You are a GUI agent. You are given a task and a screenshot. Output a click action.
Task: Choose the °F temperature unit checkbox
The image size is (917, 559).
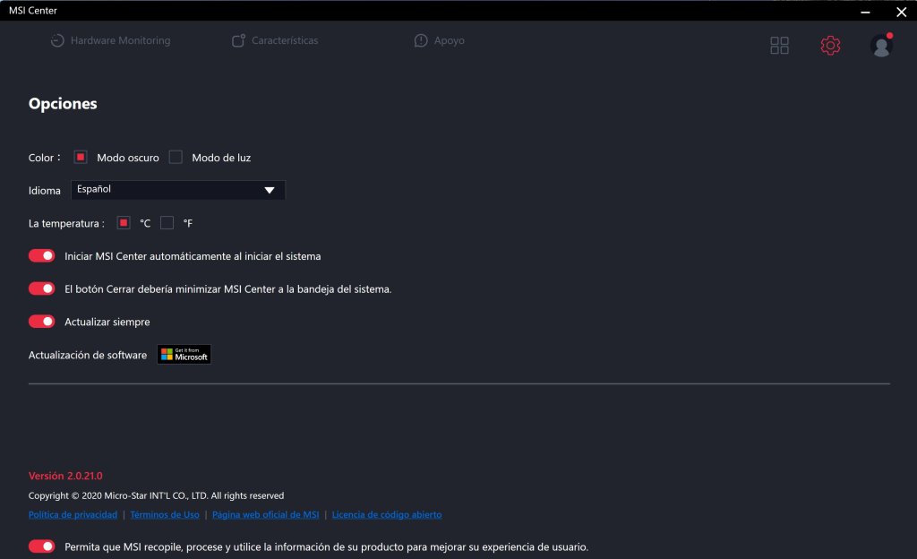(x=167, y=222)
